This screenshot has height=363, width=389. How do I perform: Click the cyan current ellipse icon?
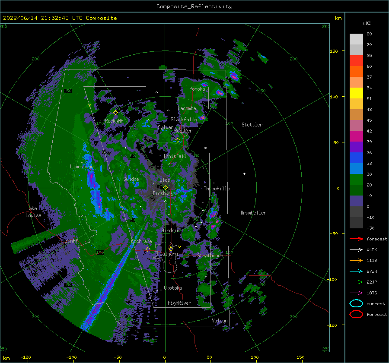click(x=356, y=303)
